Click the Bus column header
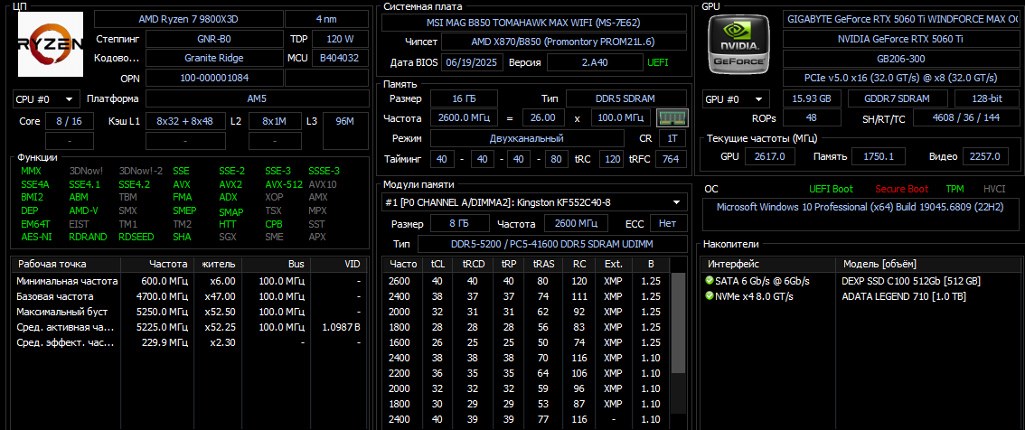Viewport: 1025px width, 430px height. 277,264
